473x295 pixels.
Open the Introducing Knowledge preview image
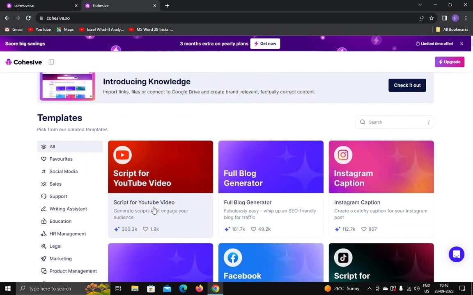tap(68, 86)
